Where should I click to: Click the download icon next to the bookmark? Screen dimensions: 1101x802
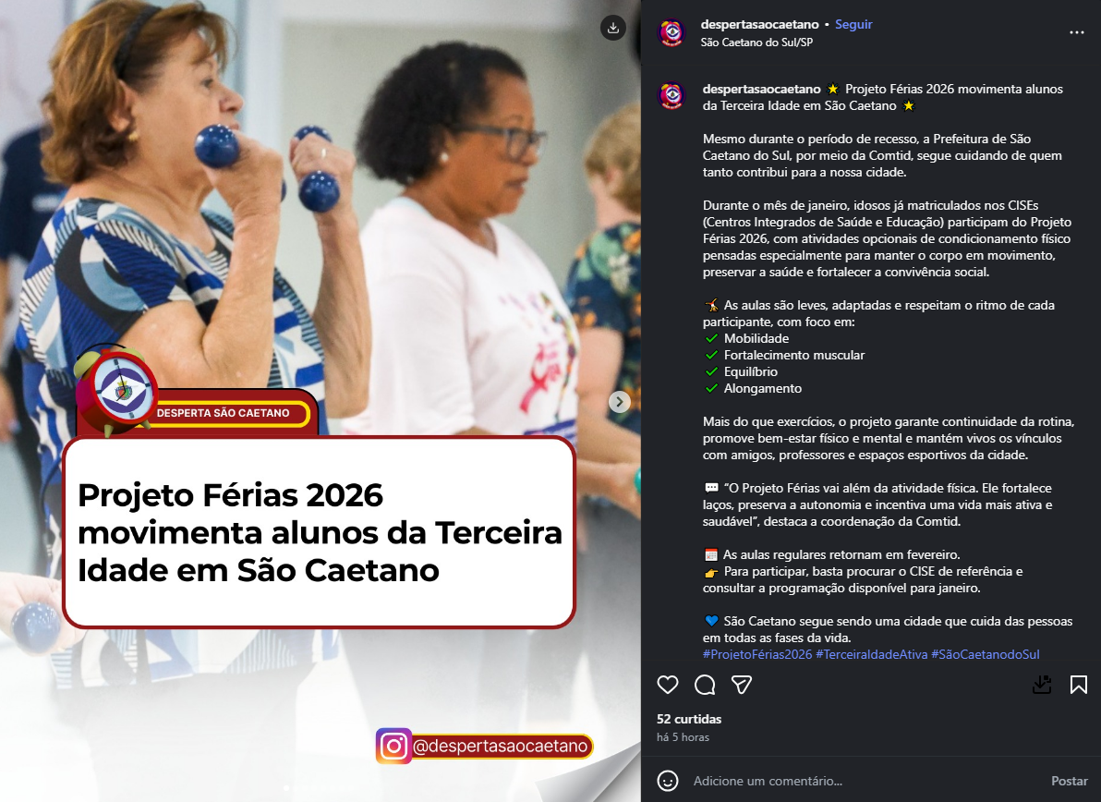click(x=1042, y=685)
